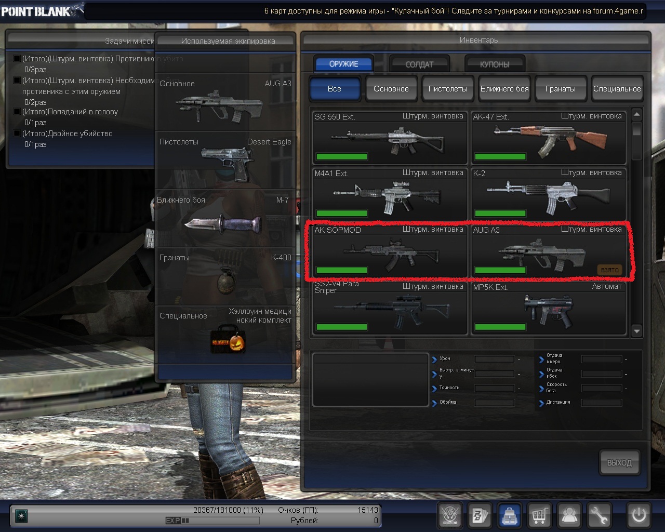Click the 'ВЗЯТО' badge on AUG A3
This screenshot has height=532, width=665.
coord(610,270)
